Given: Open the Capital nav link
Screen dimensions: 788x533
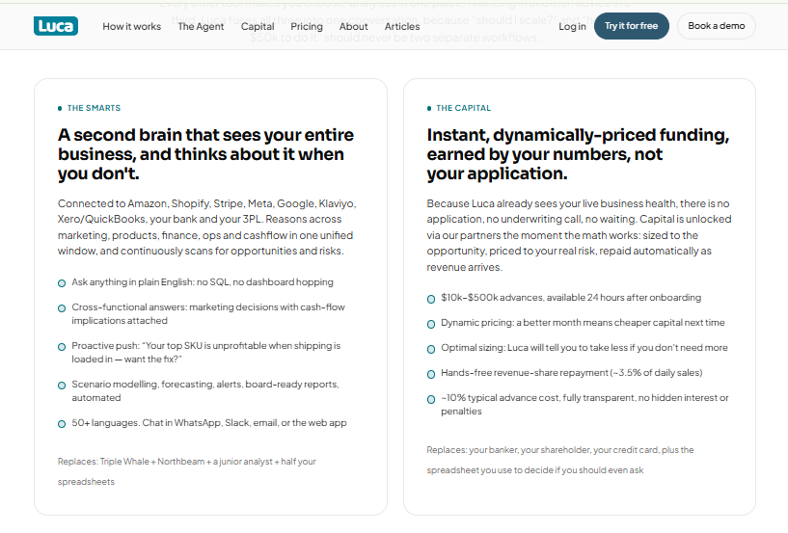Looking at the screenshot, I should click(258, 26).
